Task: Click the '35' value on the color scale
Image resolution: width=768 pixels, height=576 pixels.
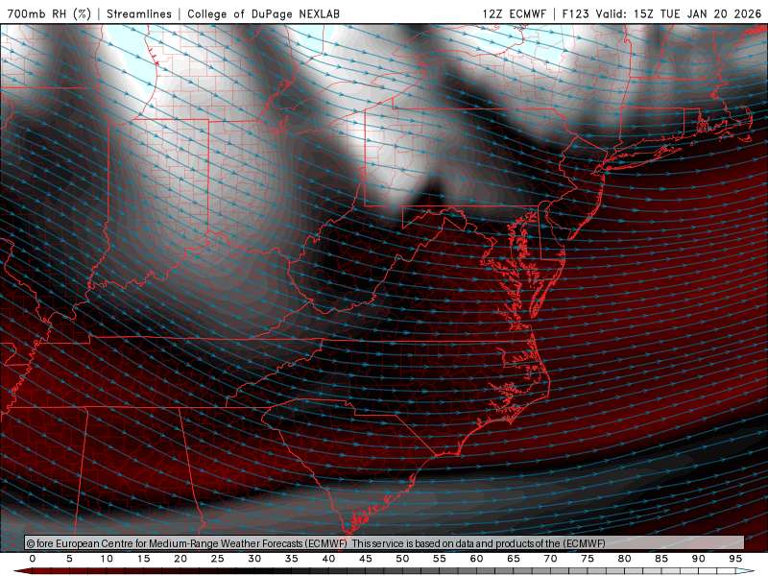Action: 292,559
